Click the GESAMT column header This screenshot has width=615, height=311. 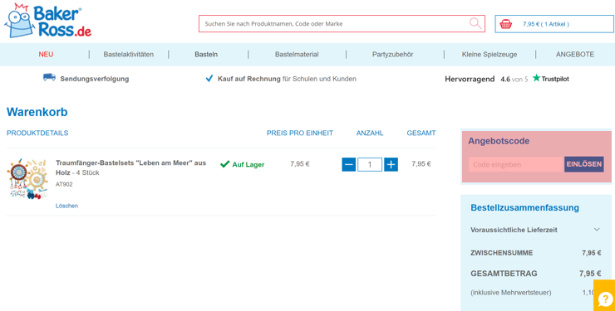(421, 133)
